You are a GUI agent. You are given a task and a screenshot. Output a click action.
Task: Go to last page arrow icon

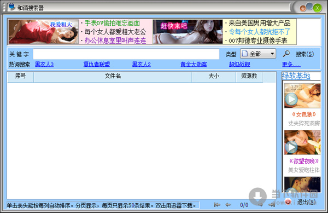tap(272, 204)
